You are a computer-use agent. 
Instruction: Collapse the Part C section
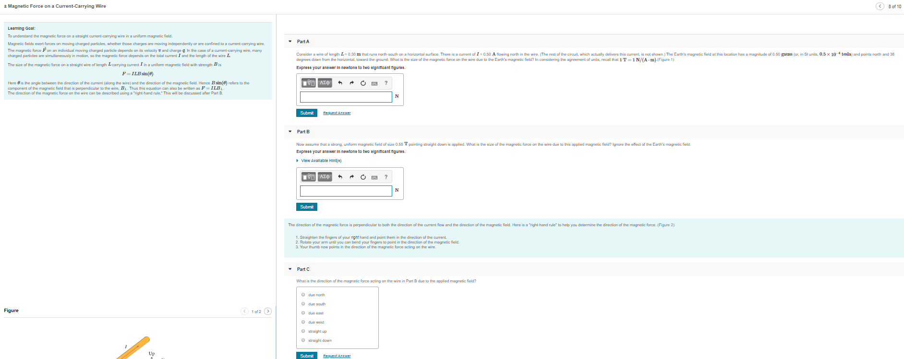pos(290,269)
